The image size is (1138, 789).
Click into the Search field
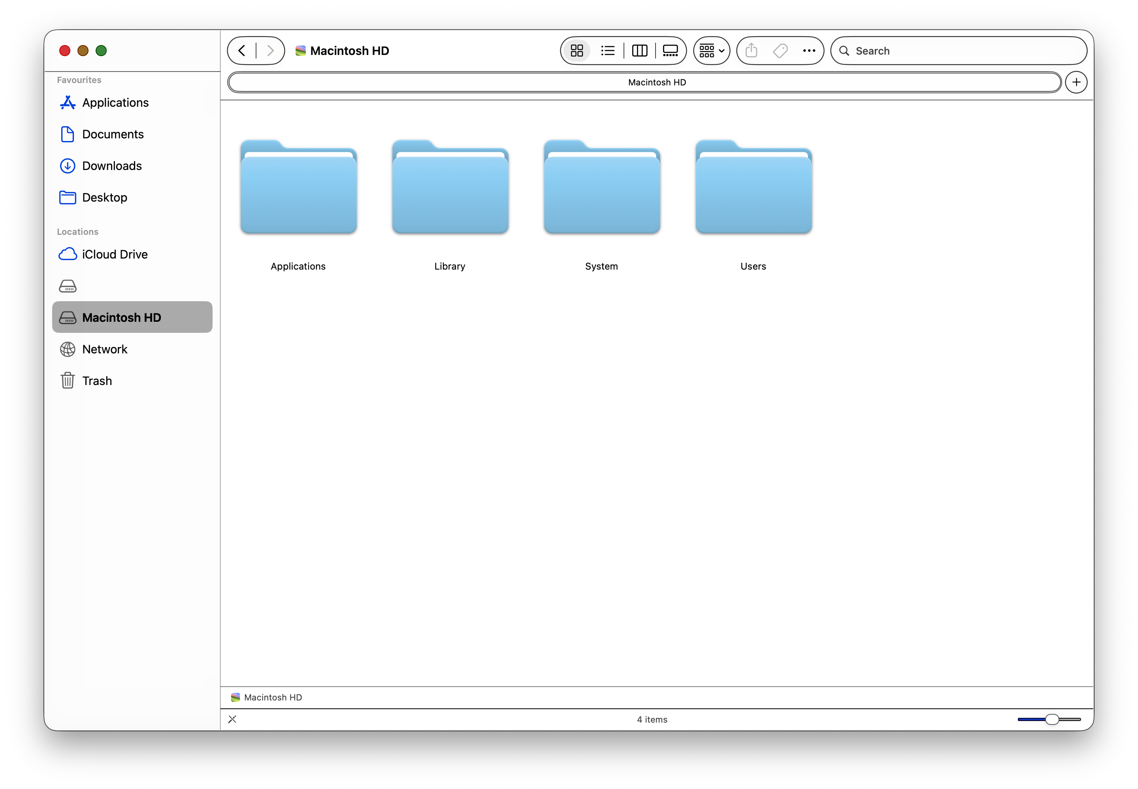pyautogui.click(x=959, y=51)
